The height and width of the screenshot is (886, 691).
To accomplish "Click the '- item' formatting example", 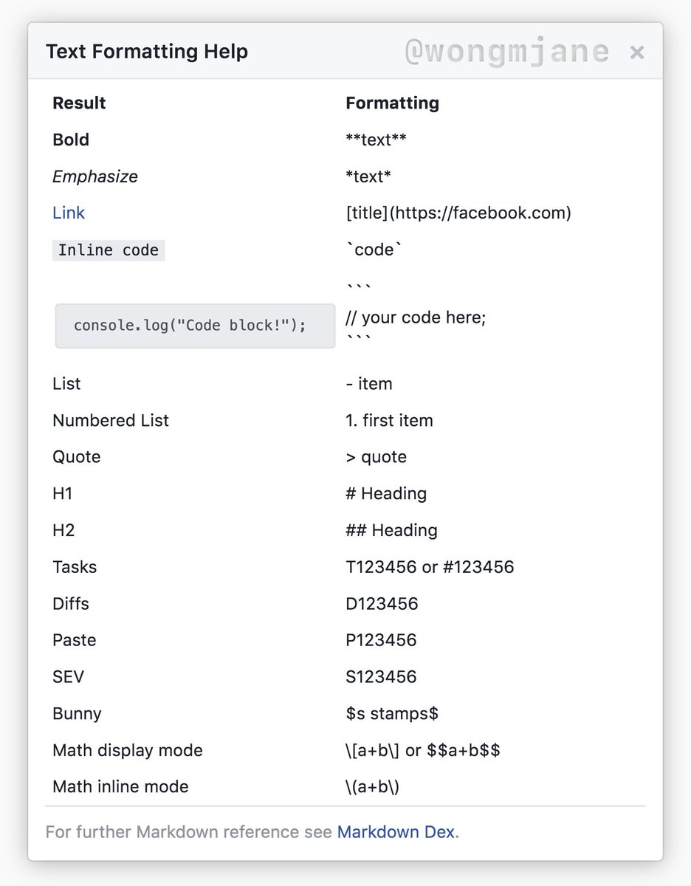I will point(369,384).
